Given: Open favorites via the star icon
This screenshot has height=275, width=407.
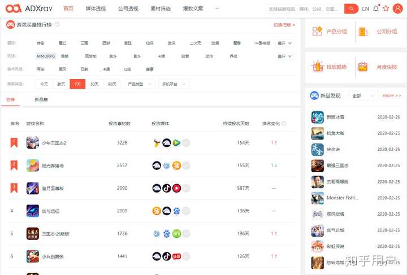Looking at the screenshot, I should coord(386,8).
